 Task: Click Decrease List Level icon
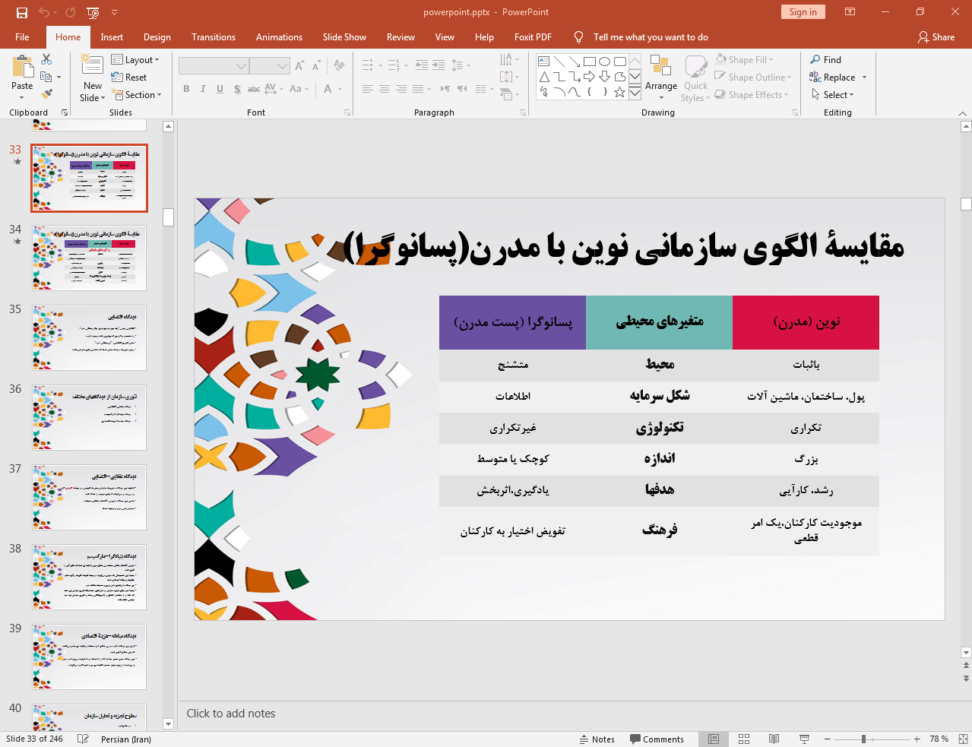[422, 66]
